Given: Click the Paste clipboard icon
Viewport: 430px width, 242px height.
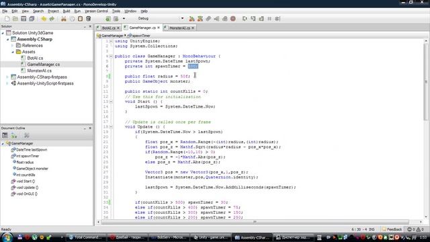Looking at the screenshot, I should click(81, 19).
